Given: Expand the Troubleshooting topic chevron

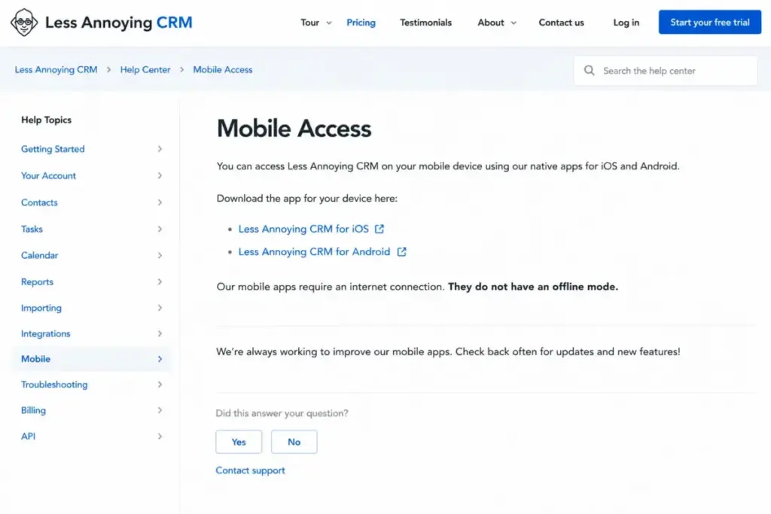Looking at the screenshot, I should coord(160,385).
